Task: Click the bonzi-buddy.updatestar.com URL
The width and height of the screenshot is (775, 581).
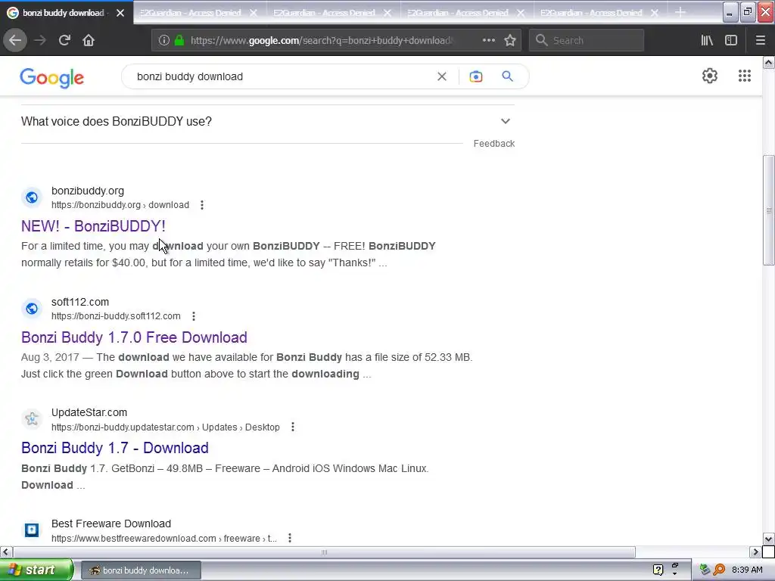Action: click(166, 427)
